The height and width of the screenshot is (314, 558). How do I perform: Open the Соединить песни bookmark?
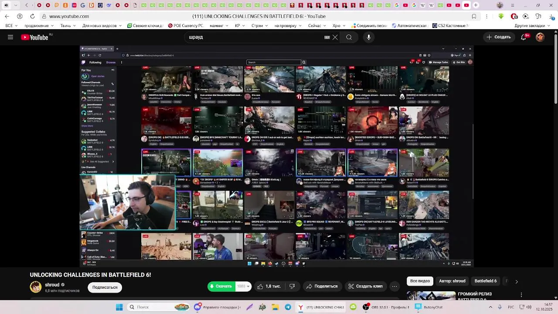(x=369, y=26)
